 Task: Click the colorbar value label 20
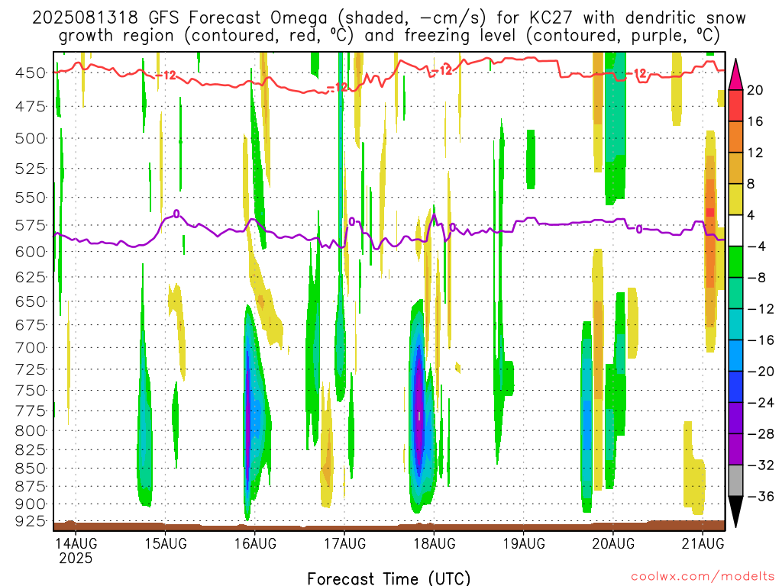[755, 90]
